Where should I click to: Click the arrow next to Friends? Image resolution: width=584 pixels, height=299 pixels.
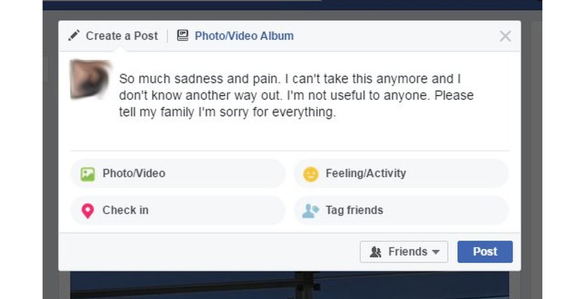(436, 252)
